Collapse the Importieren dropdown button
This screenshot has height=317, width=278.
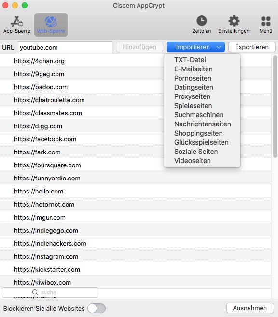click(x=195, y=47)
